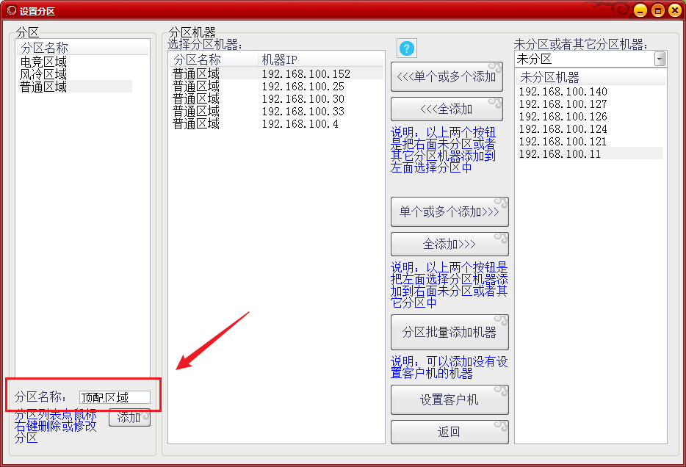Select 电竞区域 in partition list
The width and height of the screenshot is (686, 467).
44,62
